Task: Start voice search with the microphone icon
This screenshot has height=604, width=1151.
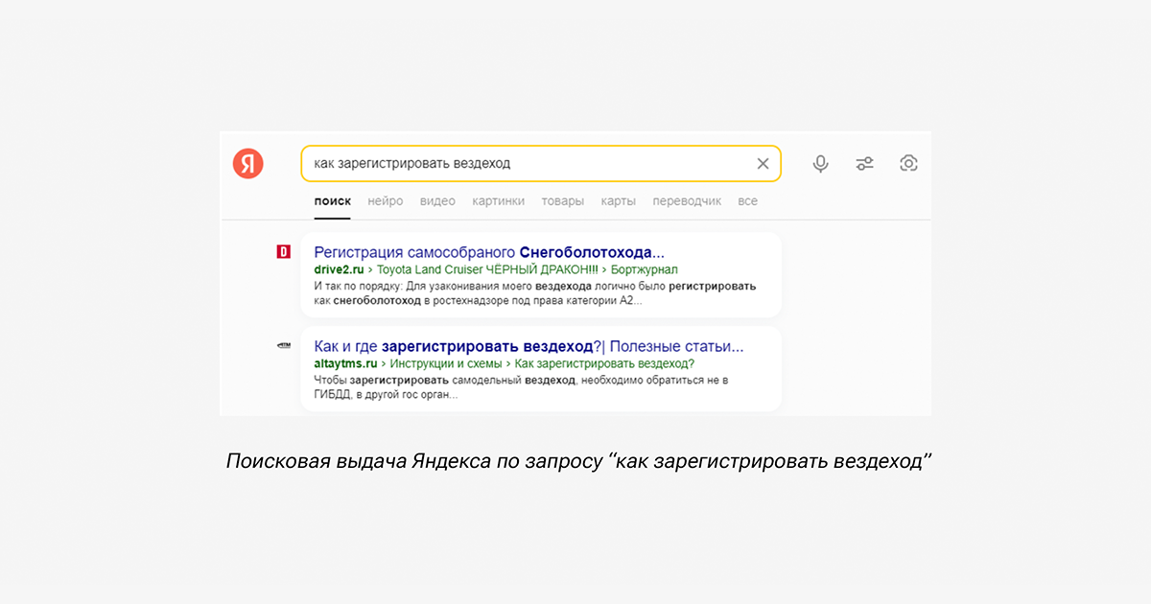Action: [x=820, y=164]
